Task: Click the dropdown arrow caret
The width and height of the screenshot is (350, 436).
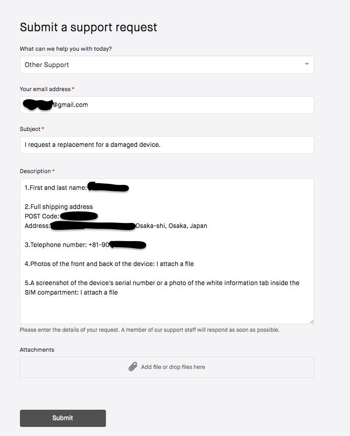Action: coord(307,64)
